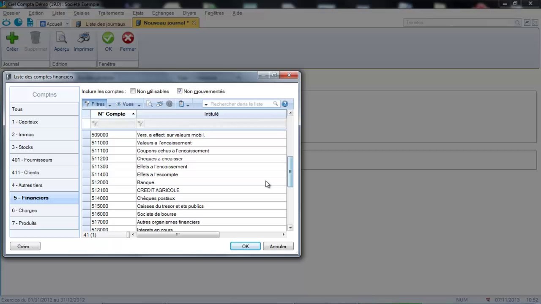Click the eye icon in quick toolbar
Image resolution: width=541 pixels, height=304 pixels.
[7, 23]
